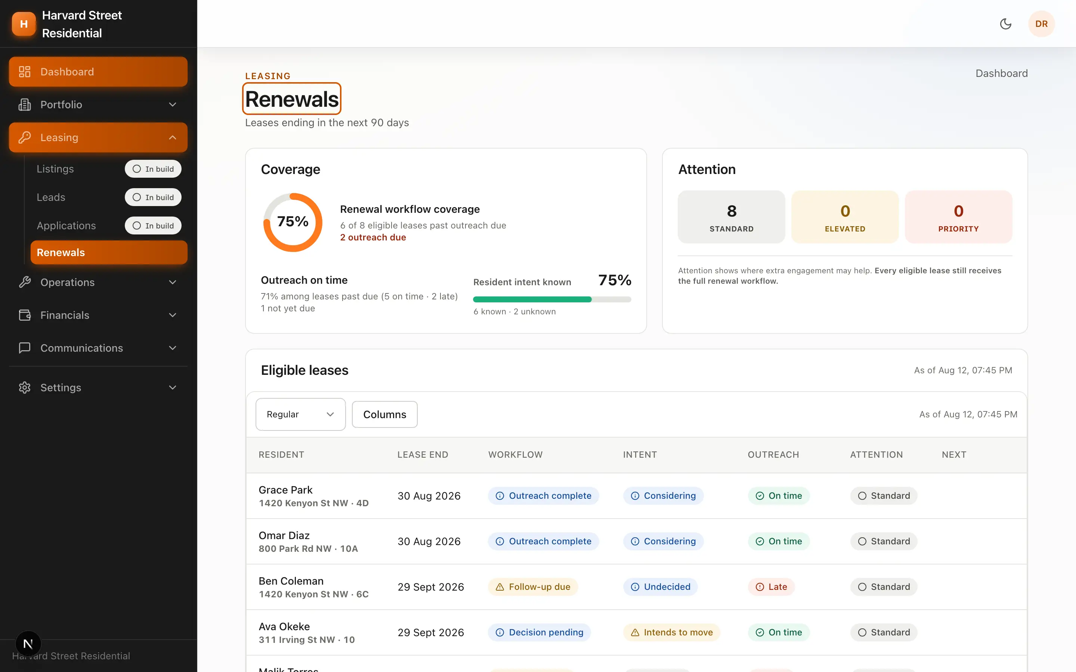Click circle icon in Ben Coleman's Standard badge

pos(862,587)
